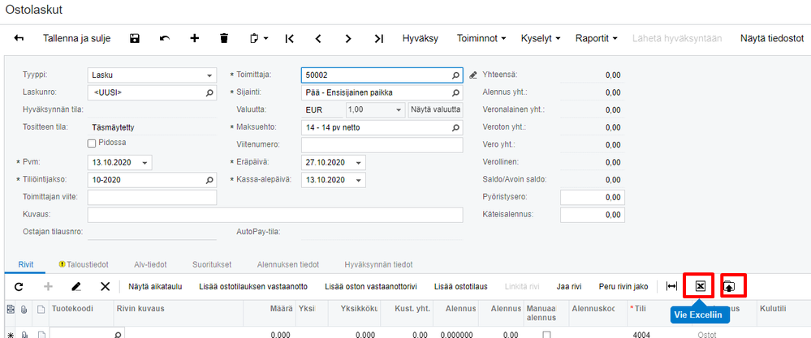811x338 pixels.
Task: Click the Toimittaja search magnifier icon
Action: click(455, 75)
